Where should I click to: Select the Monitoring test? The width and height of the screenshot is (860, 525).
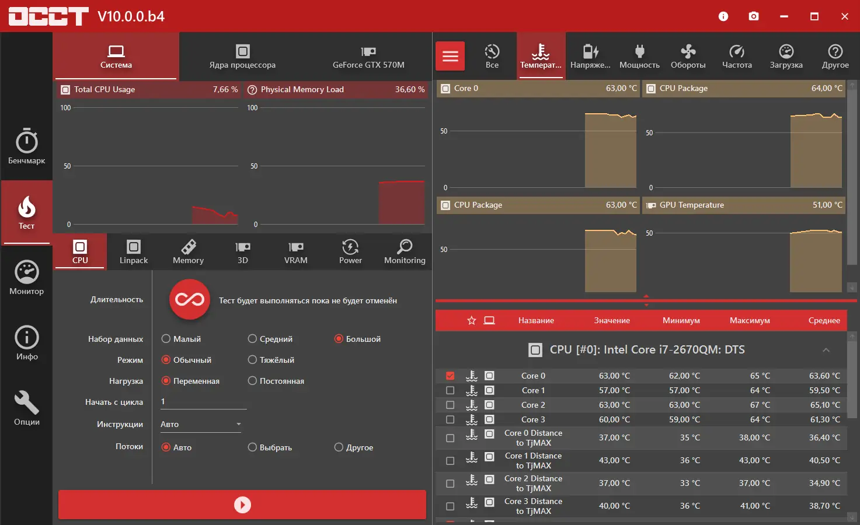(x=405, y=252)
